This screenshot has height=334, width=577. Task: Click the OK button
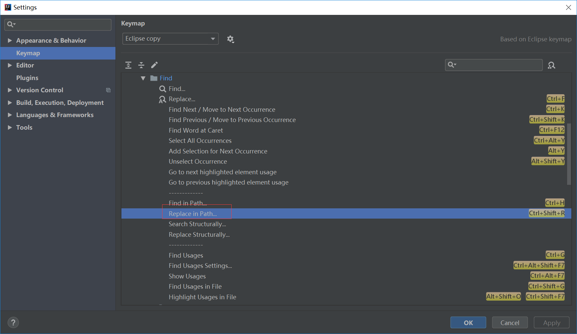click(468, 322)
